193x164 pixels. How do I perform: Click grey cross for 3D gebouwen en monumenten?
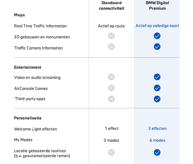click(x=111, y=36)
